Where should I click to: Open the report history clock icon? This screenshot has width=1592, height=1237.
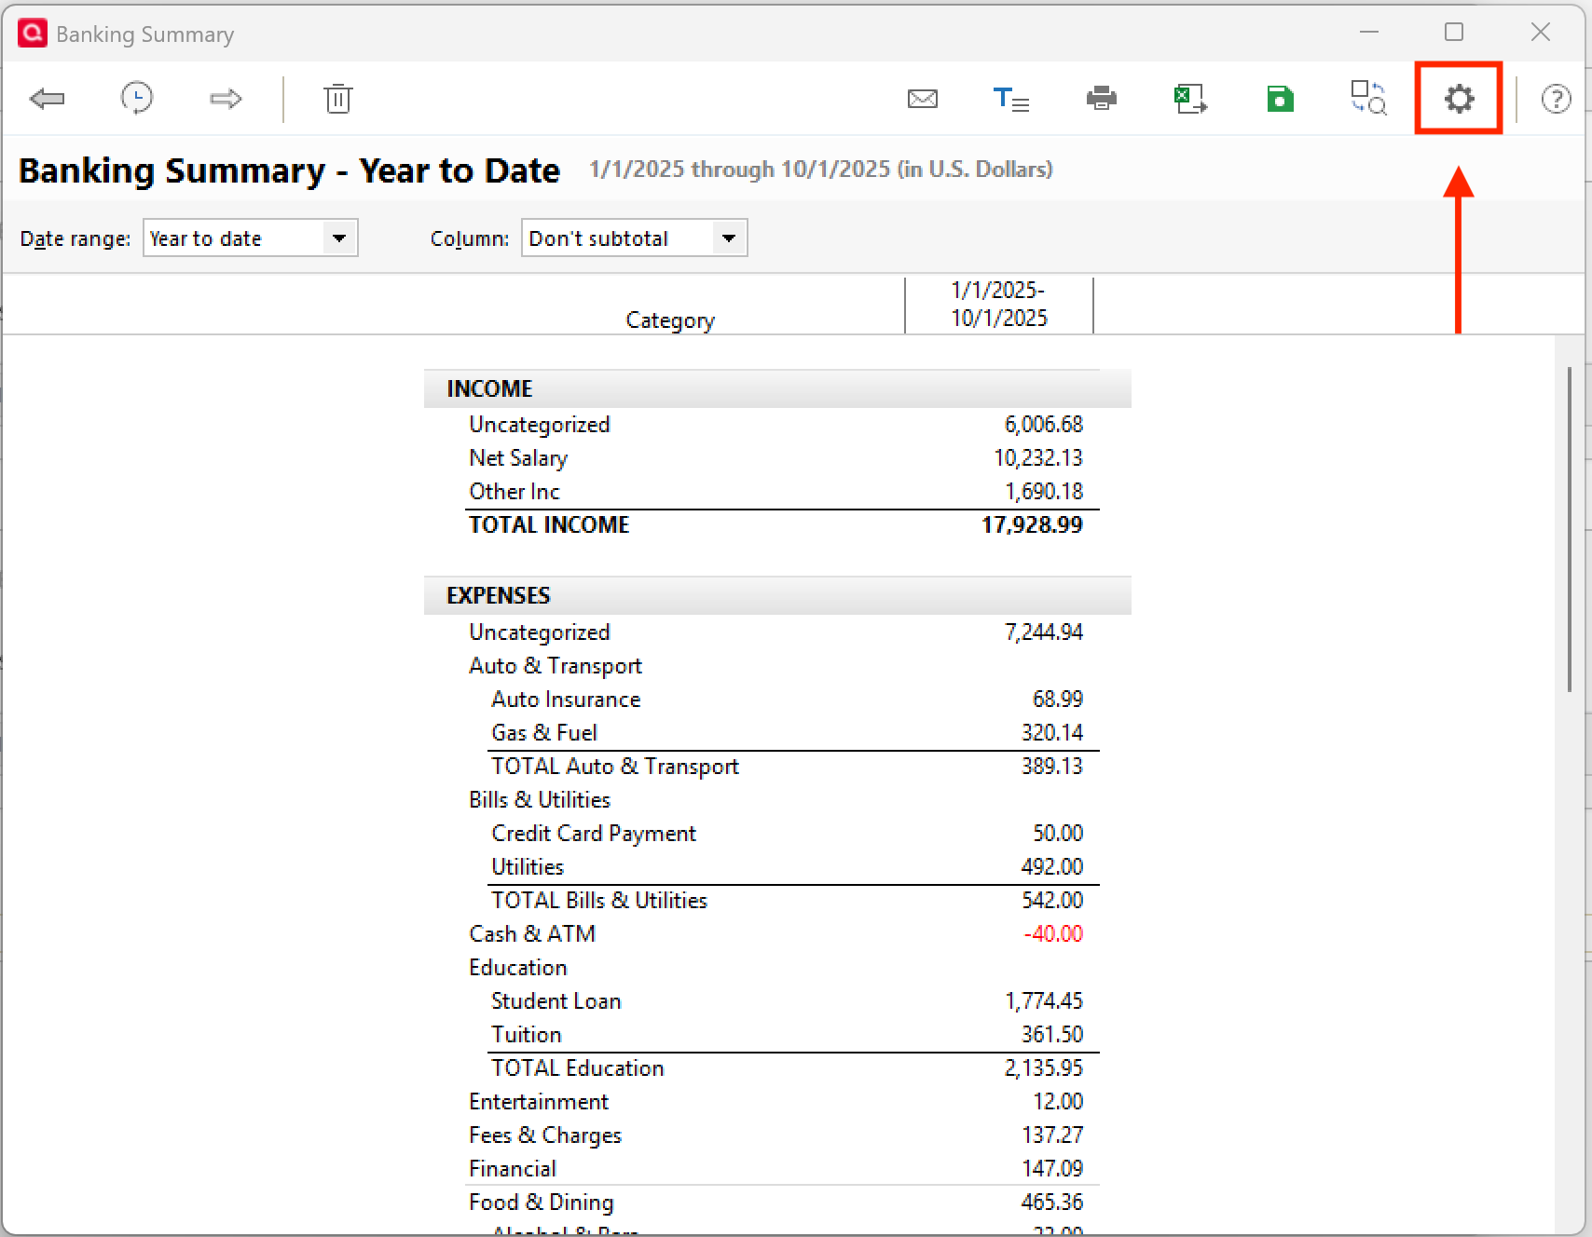(x=137, y=99)
